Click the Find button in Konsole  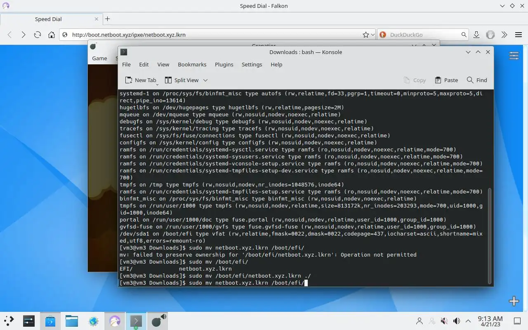click(477, 80)
